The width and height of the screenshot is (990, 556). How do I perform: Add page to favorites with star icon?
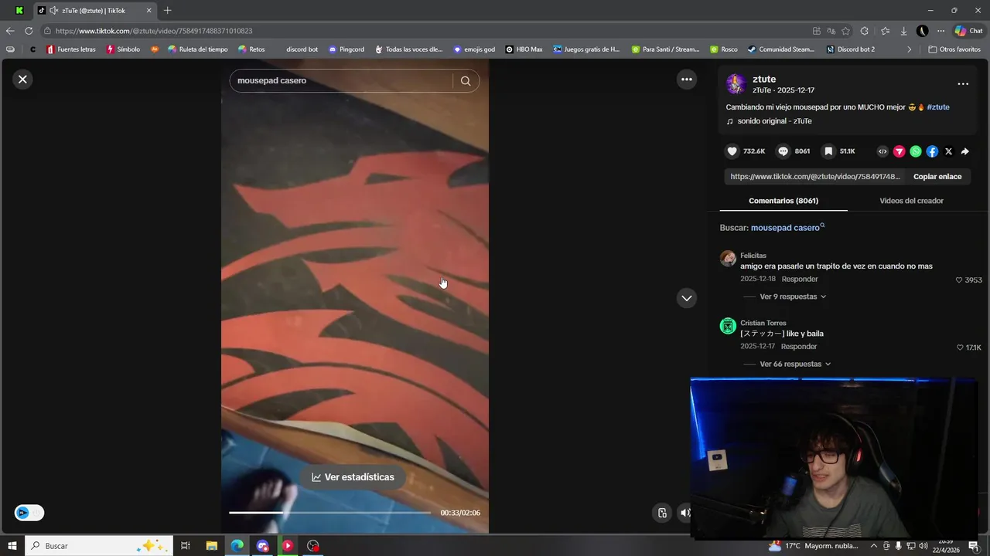(x=845, y=31)
